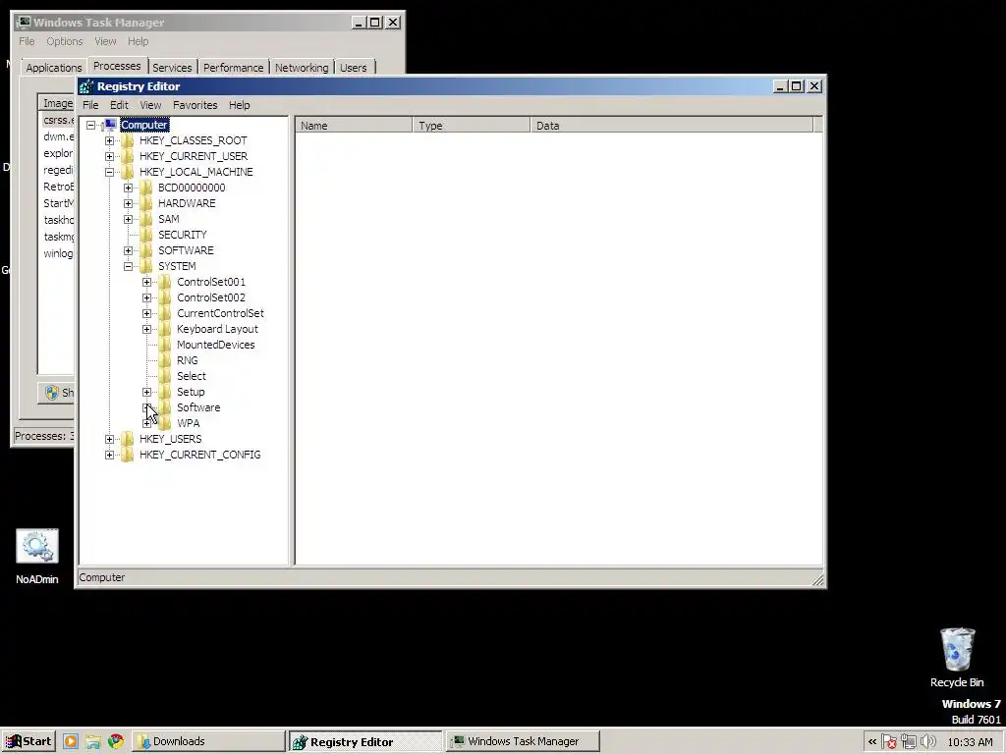Expand the Keyboard Layout key
1006x754 pixels.
click(147, 330)
